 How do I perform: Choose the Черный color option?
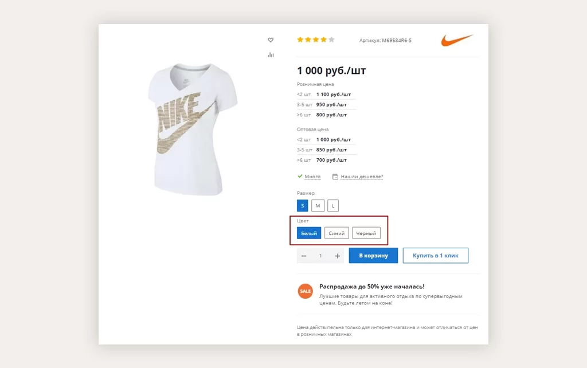(366, 233)
